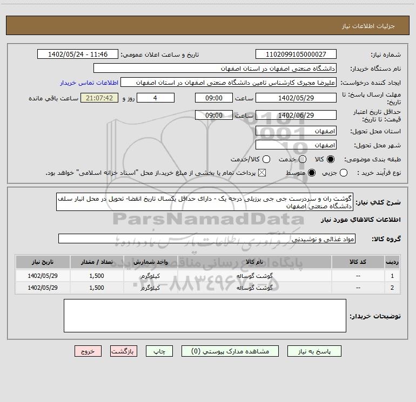
Task: Click the price validity time 09:00 field
Action: click(214, 115)
